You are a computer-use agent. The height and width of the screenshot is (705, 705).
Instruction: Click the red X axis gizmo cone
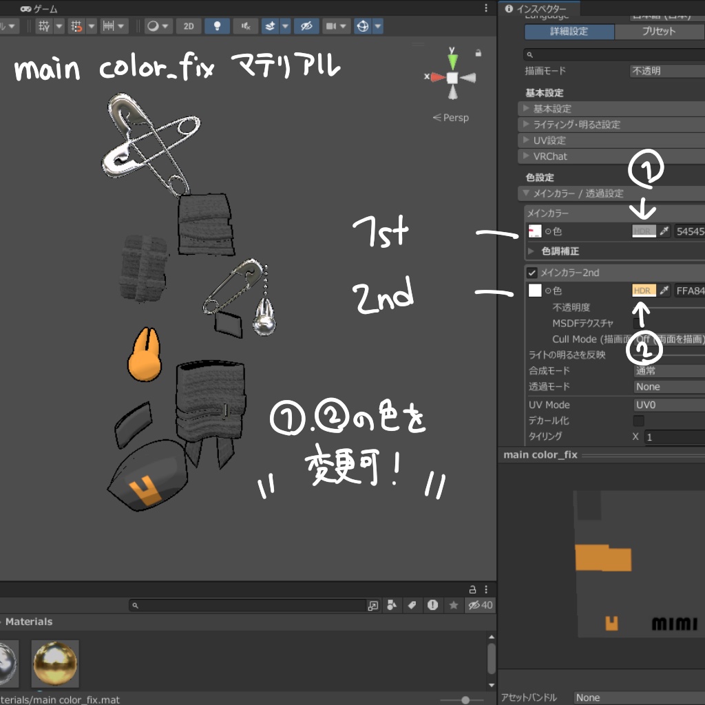coord(437,77)
